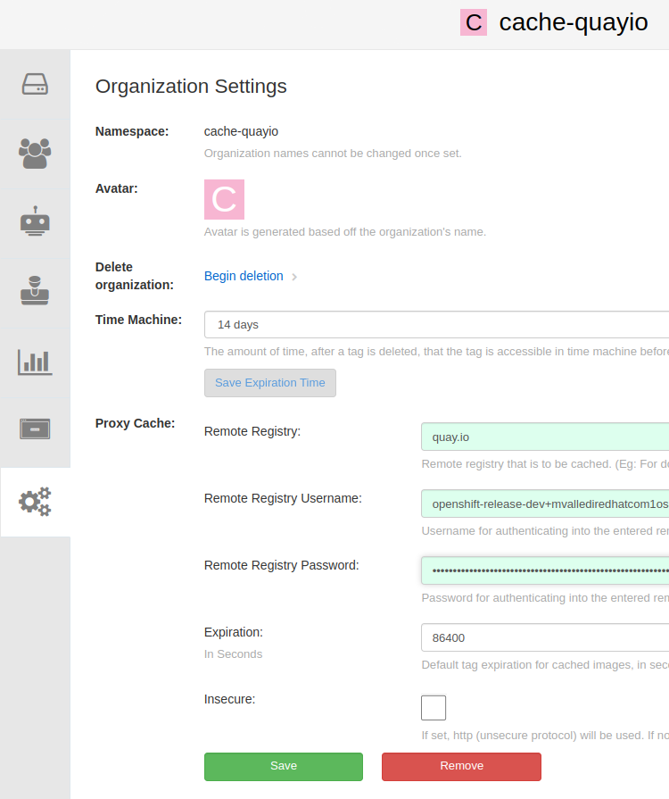Open the Default Permissions stamp icon
Screen dimensions: 669x799
(35, 290)
